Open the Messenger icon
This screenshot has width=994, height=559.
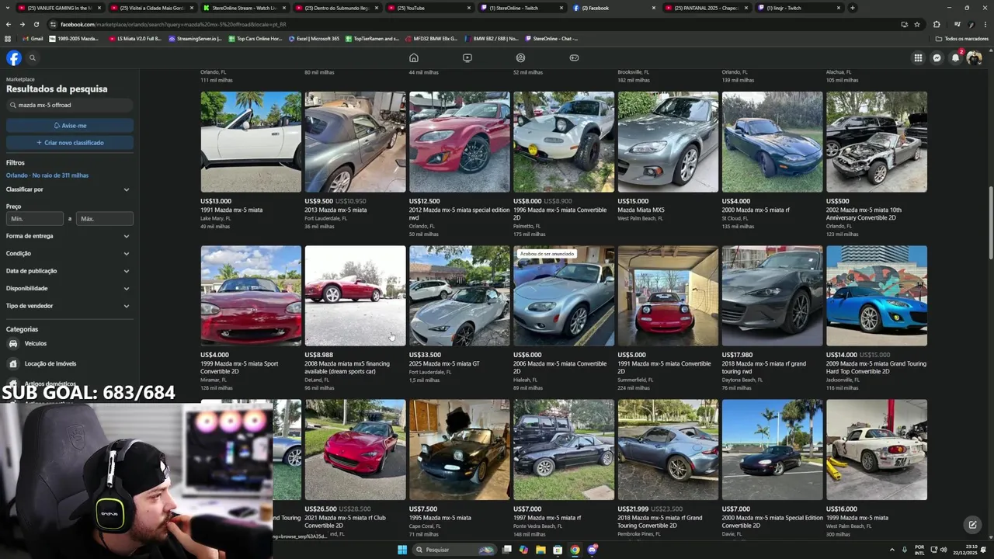point(937,57)
